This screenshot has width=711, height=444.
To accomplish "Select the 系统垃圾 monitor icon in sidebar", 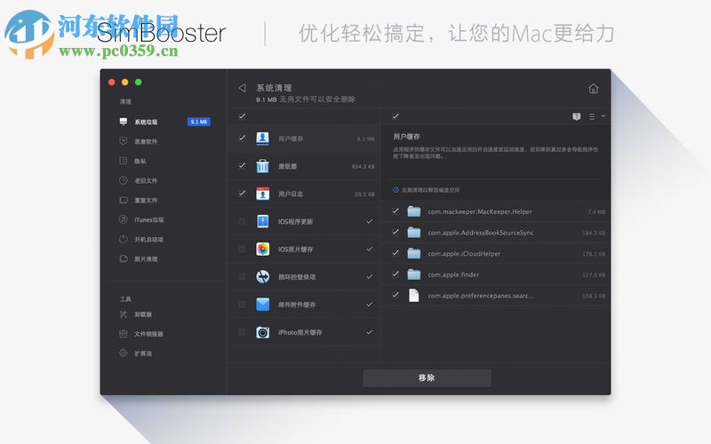I will (x=123, y=122).
